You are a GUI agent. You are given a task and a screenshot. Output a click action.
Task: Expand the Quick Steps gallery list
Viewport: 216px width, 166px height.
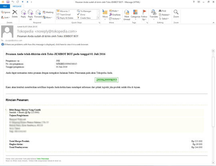click(98, 18)
